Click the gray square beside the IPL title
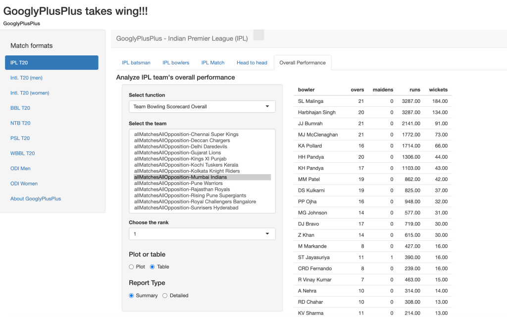Screen dimensions: 507x317 pos(258,35)
